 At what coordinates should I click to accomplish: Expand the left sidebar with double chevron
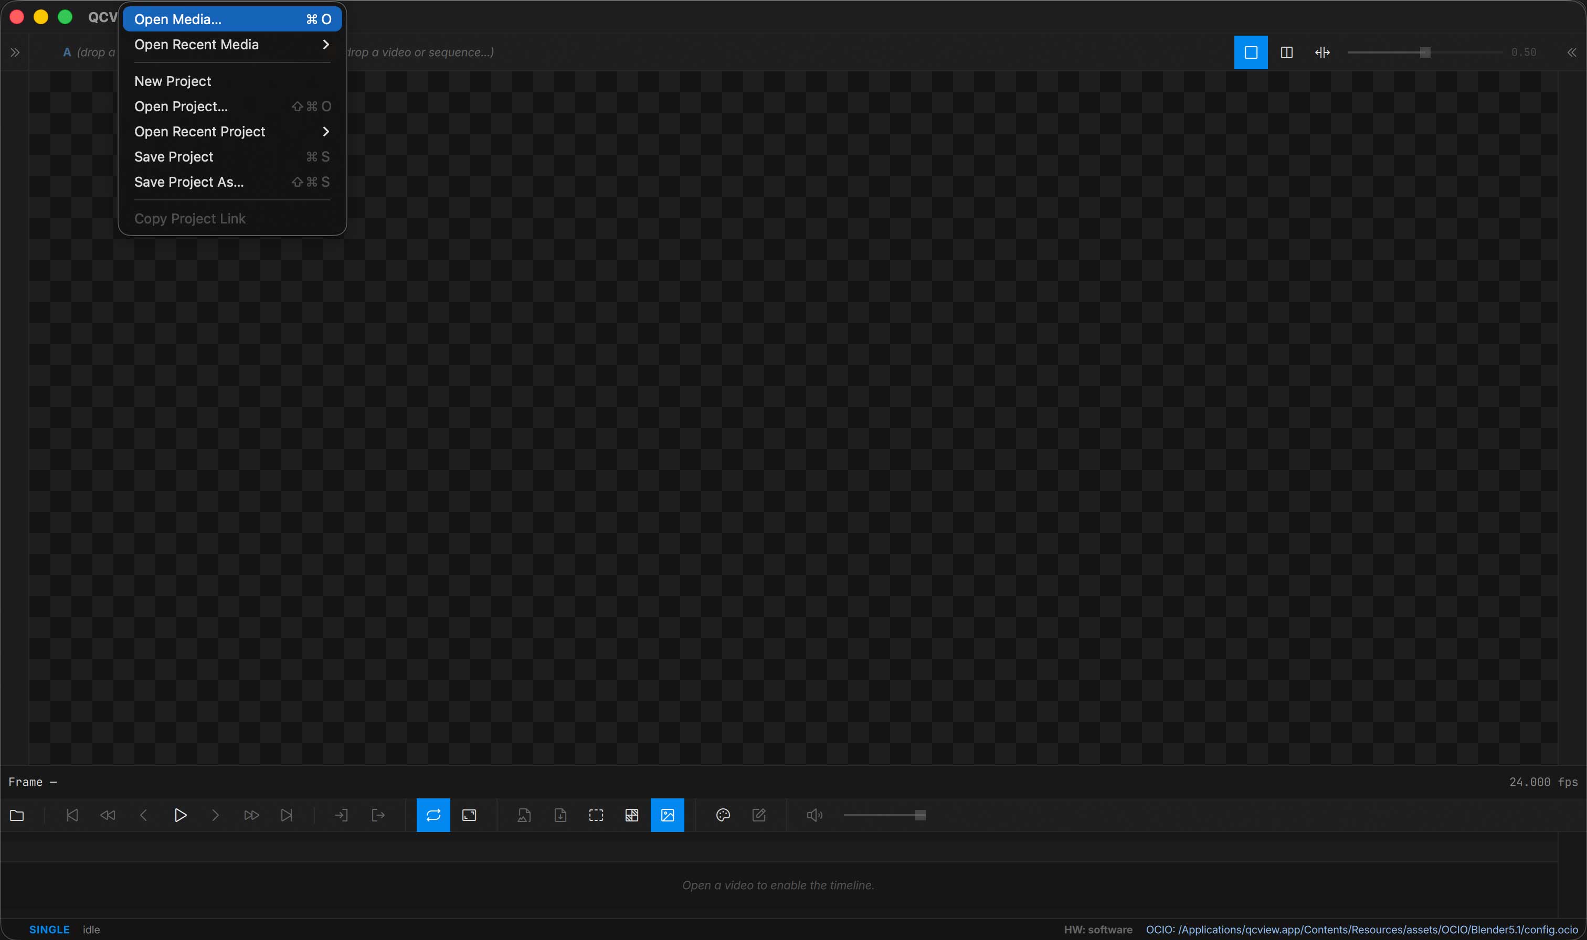pos(15,52)
